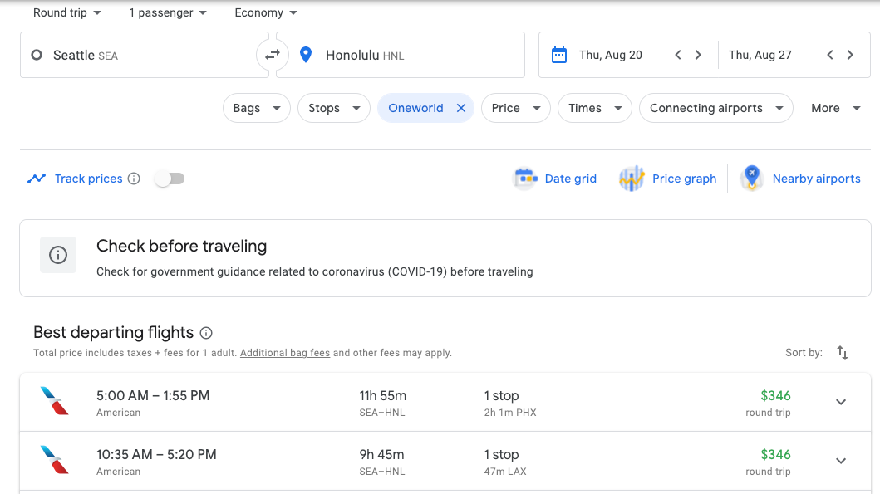Click the Track prices link
The height and width of the screenshot is (494, 880).
point(88,179)
